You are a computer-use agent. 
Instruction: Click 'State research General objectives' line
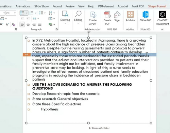coord(60,99)
